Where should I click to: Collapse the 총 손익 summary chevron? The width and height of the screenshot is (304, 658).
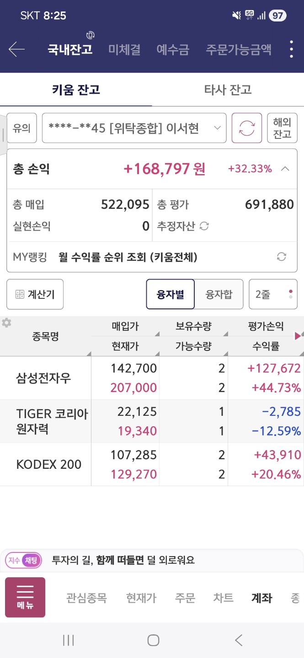[x=285, y=169]
